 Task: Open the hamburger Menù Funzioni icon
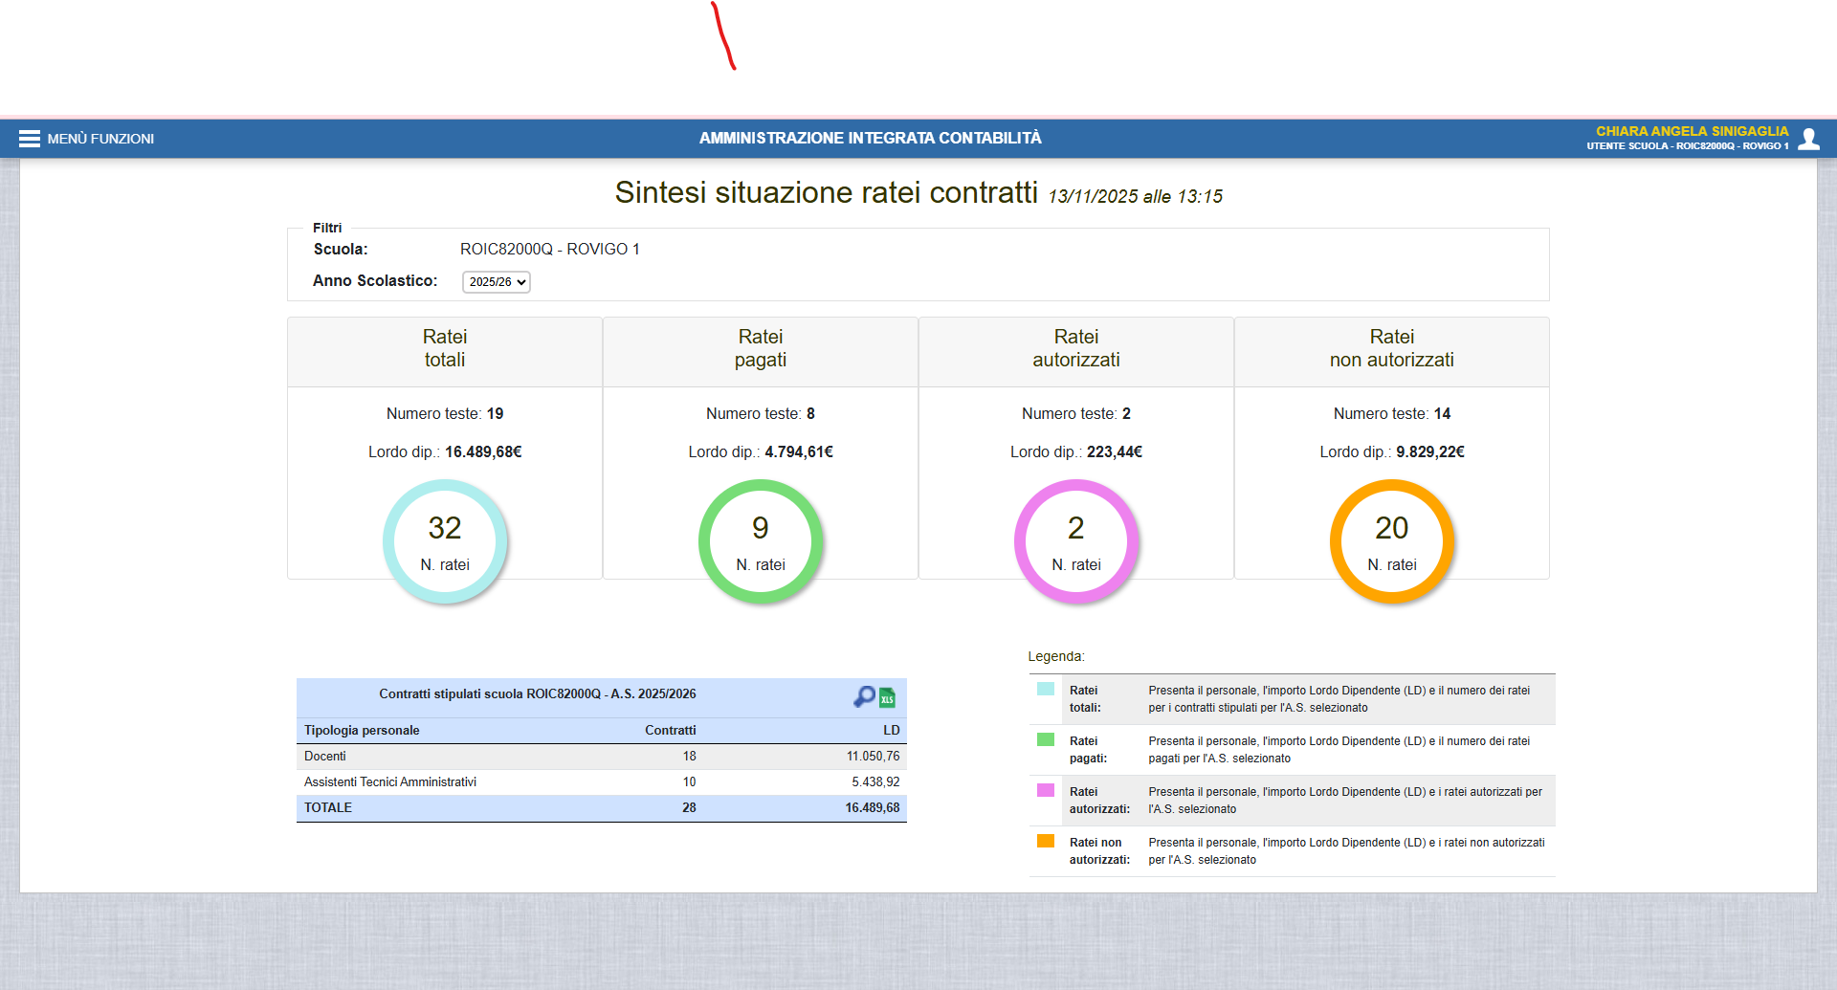pyautogui.click(x=29, y=139)
